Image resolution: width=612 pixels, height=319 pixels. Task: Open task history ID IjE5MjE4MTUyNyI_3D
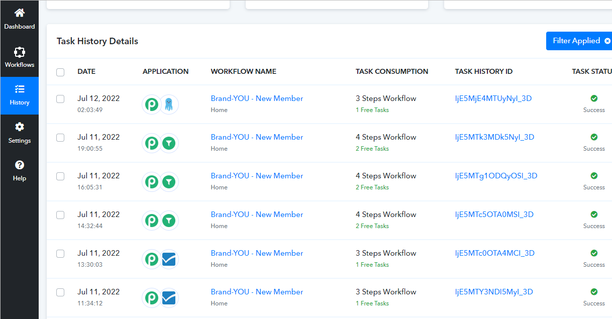click(x=493, y=98)
